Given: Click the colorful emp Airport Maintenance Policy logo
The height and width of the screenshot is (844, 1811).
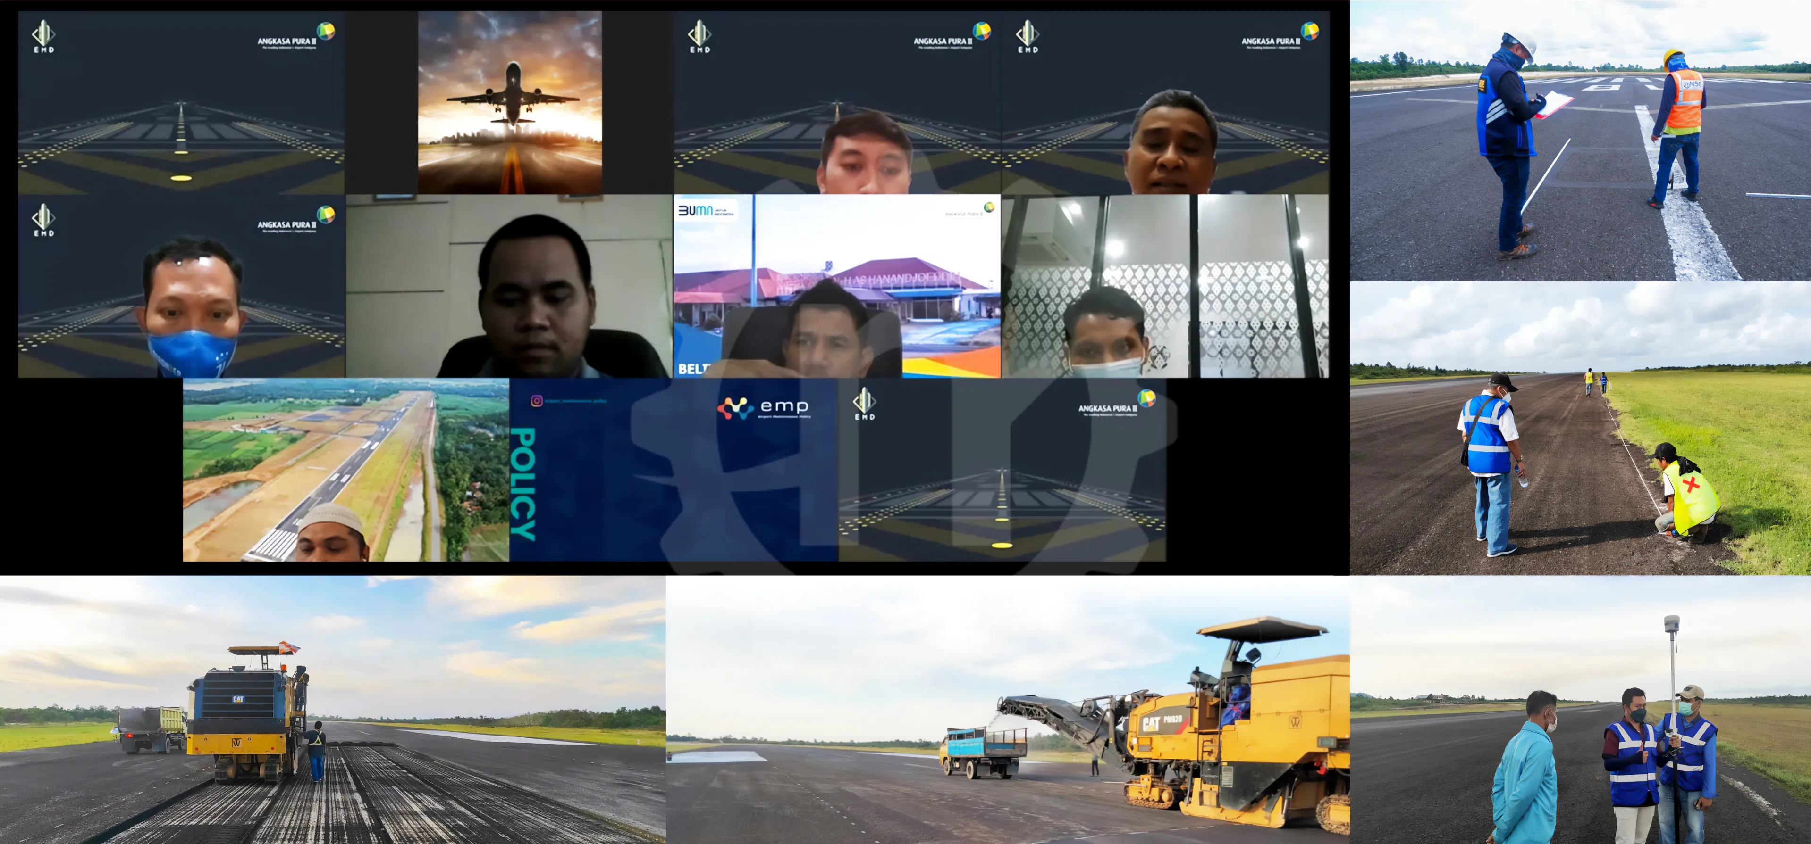Looking at the screenshot, I should point(763,407).
